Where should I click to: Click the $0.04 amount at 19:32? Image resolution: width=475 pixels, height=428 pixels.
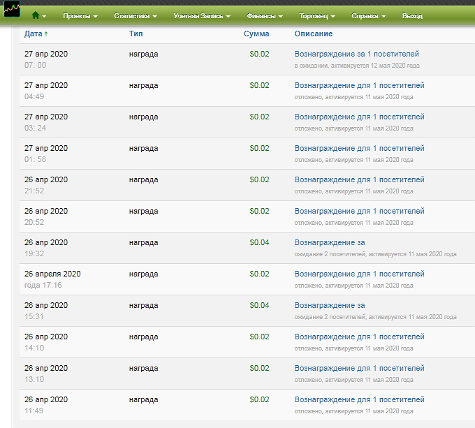click(x=259, y=242)
